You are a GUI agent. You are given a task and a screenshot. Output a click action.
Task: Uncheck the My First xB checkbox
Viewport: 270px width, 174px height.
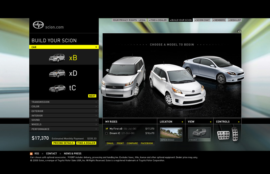107,129
